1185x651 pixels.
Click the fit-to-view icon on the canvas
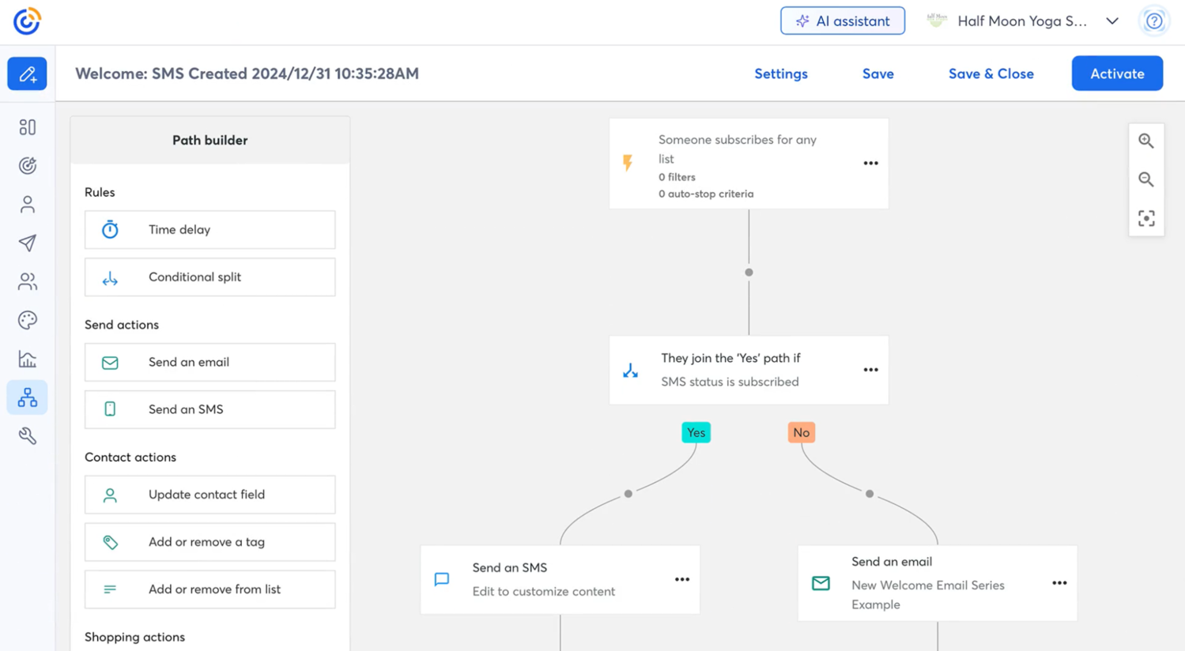tap(1146, 218)
